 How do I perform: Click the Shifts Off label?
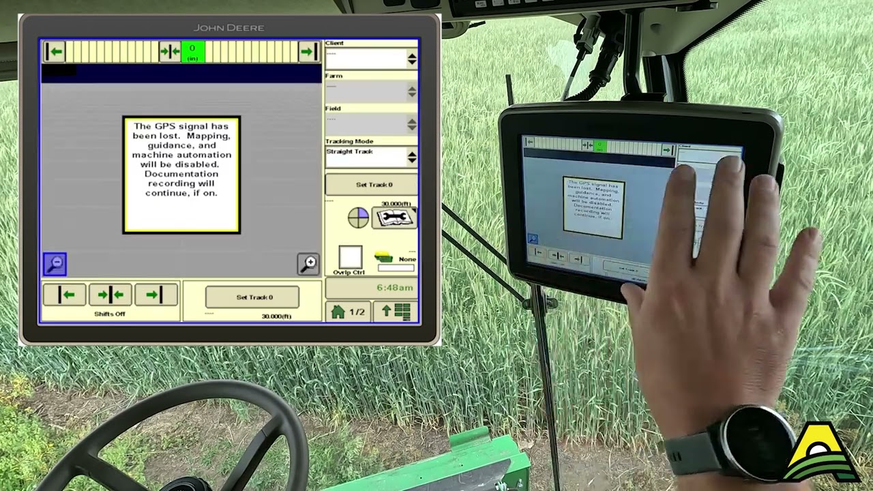click(110, 314)
